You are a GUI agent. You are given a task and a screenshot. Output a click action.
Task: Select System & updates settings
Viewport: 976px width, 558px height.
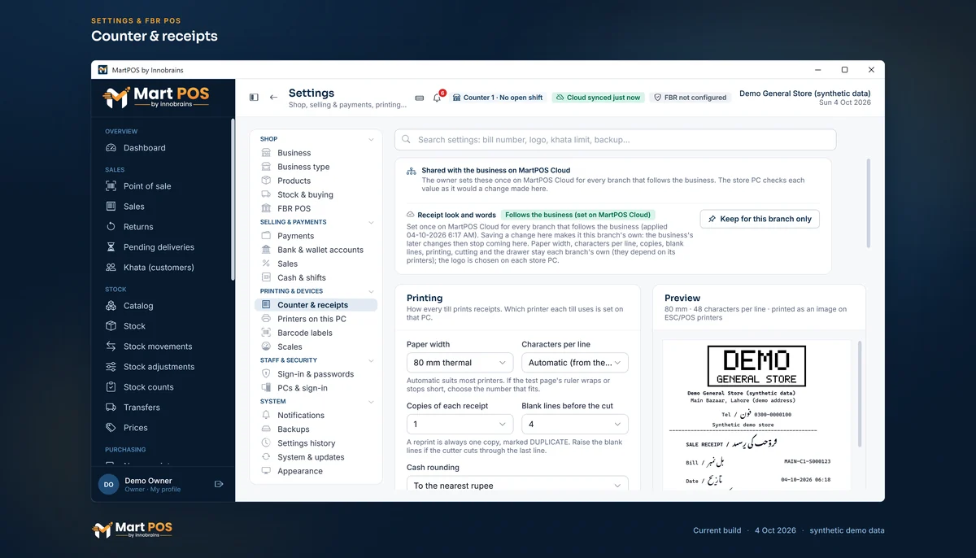tap(316, 457)
